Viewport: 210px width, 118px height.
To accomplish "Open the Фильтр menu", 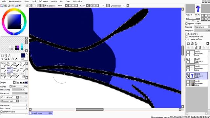I will 53,1.
